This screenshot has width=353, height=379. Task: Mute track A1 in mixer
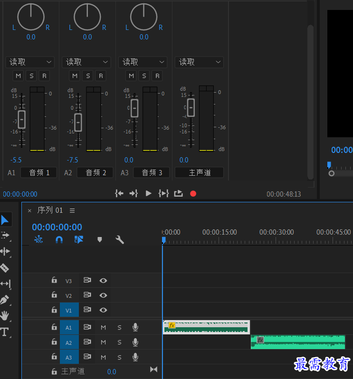click(18, 76)
